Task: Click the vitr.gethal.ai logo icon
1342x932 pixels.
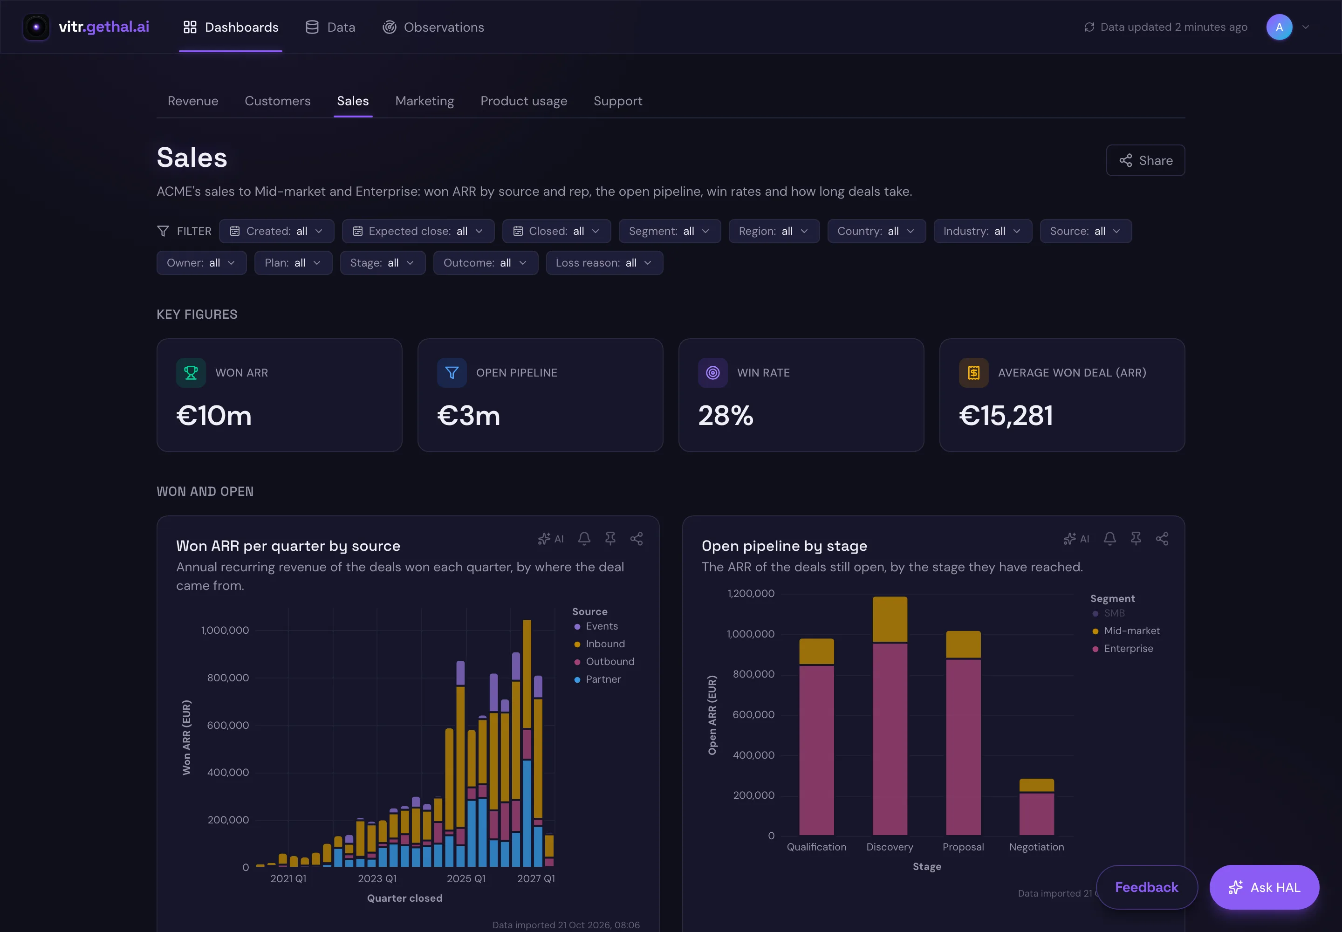Action: 36,27
